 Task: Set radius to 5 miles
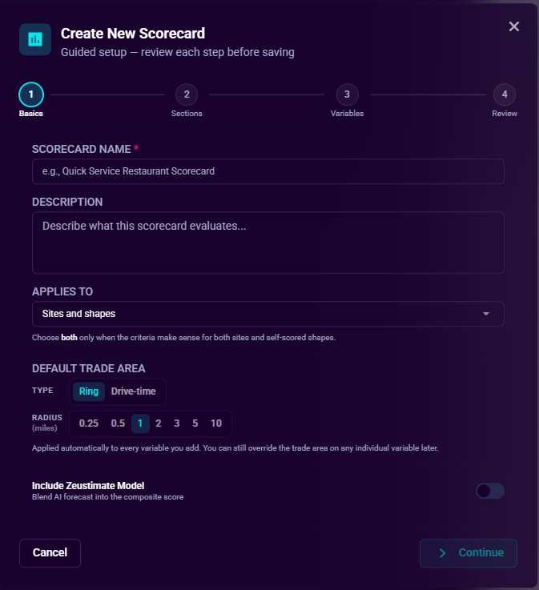tap(195, 423)
